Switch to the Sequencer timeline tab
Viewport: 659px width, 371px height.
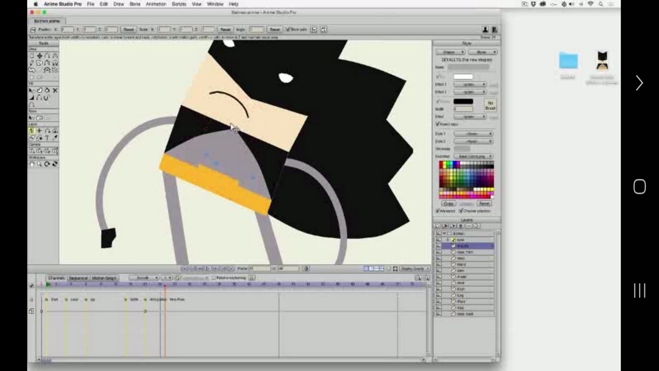(x=78, y=278)
